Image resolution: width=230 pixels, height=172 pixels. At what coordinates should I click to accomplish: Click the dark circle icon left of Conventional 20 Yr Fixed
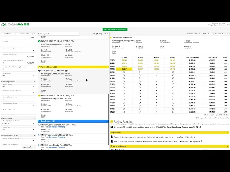(x=39, y=71)
